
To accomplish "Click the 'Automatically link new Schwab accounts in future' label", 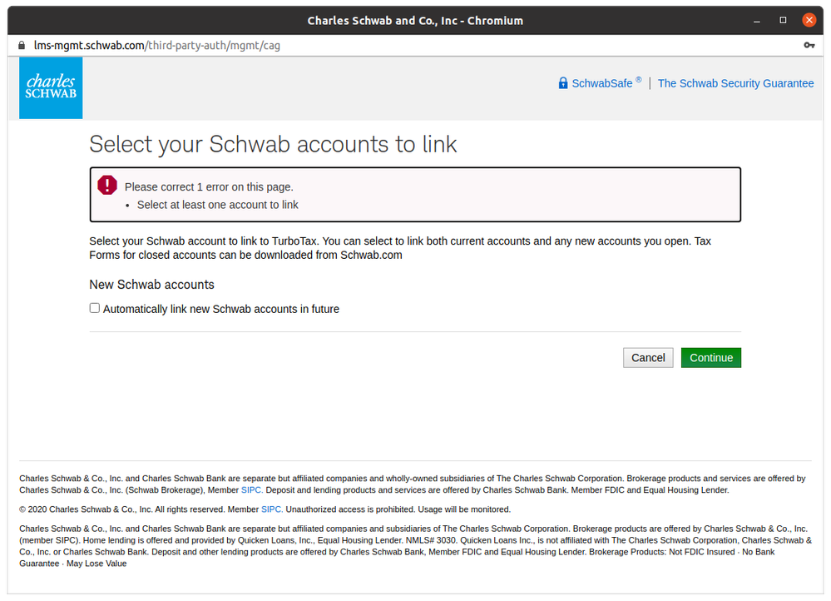I will pos(221,310).
